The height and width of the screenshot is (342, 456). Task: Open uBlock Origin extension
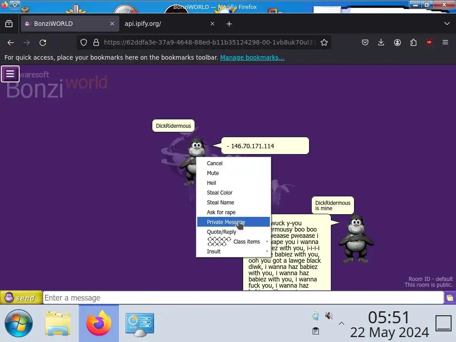coord(429,42)
